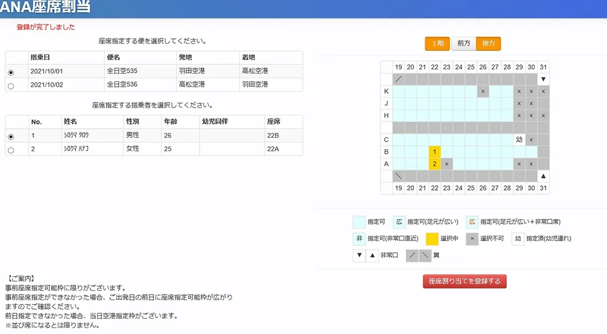
Task: Select the 2021/10/01 flight radio button
Action: coord(11,72)
